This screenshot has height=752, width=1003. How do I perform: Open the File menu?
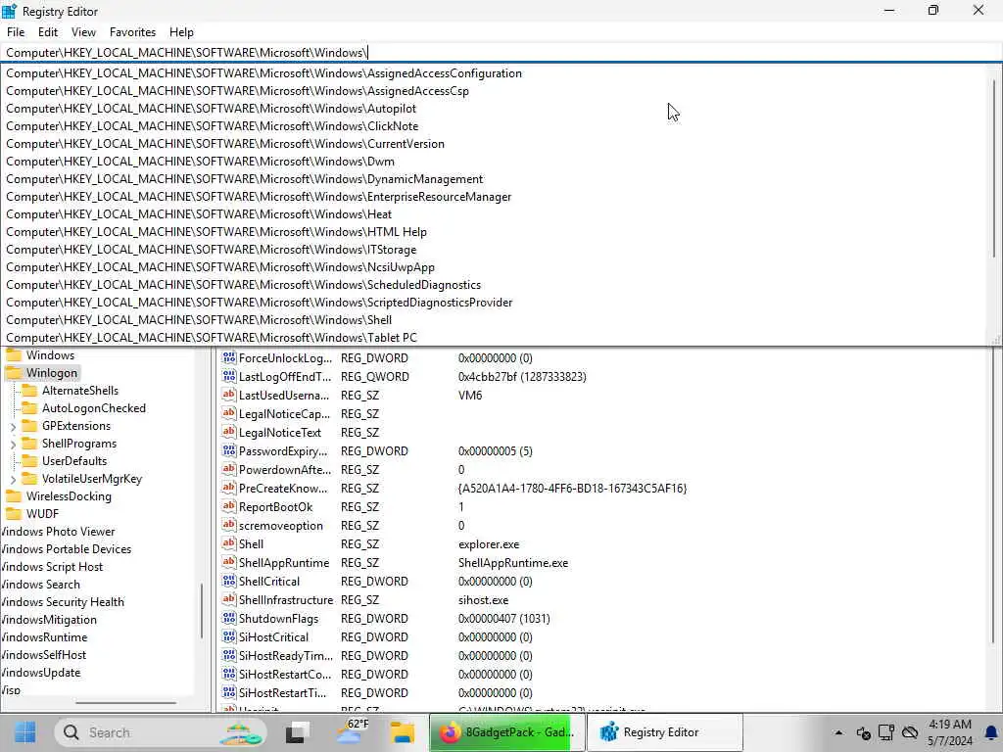click(16, 32)
